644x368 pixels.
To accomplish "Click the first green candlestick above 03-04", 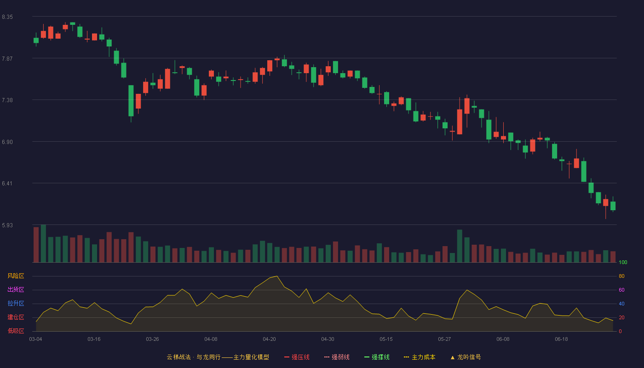I will (x=36, y=40).
